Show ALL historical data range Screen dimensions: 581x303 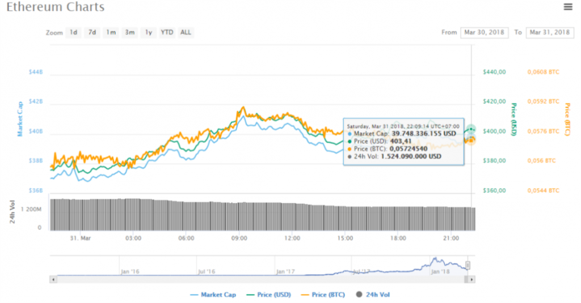(x=186, y=32)
